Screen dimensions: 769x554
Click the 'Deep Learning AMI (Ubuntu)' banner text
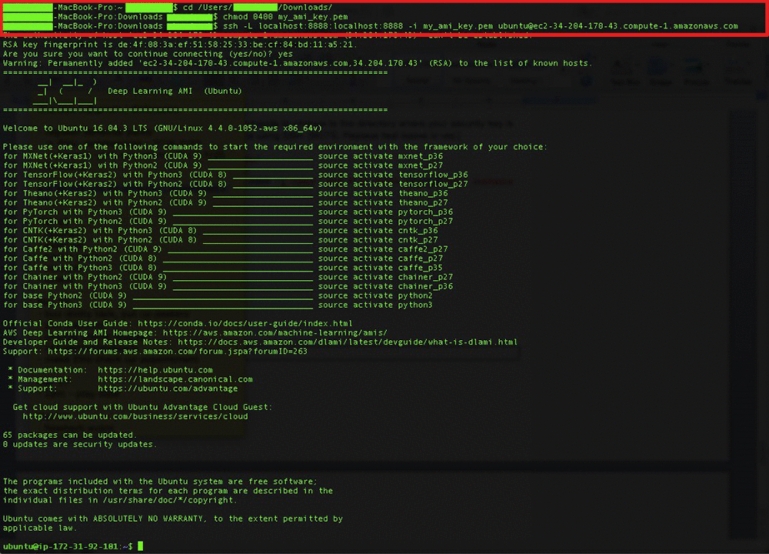click(175, 92)
